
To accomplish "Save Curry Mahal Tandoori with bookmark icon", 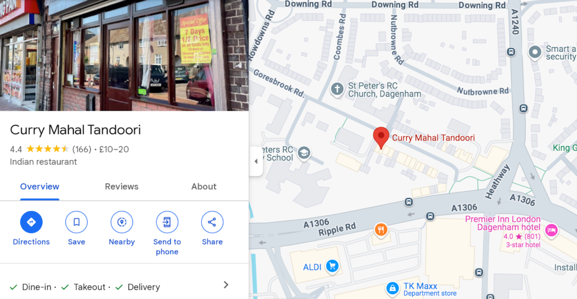I will pos(77,222).
